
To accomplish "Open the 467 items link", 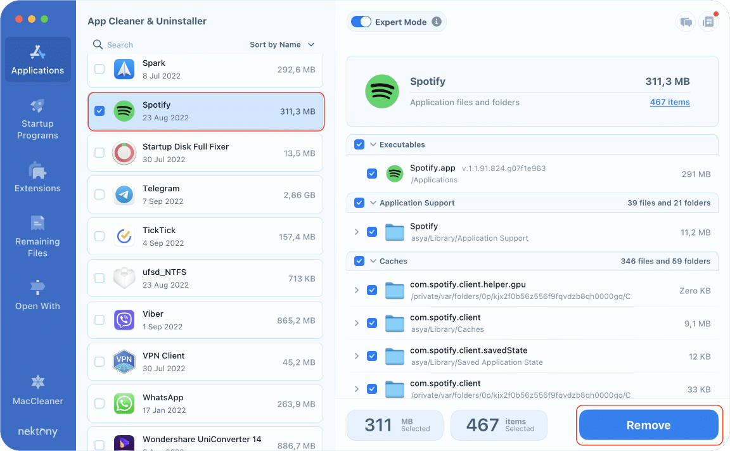I will coord(669,102).
